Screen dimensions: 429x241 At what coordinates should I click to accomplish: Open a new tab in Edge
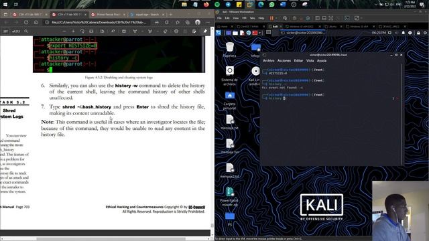click(170, 14)
